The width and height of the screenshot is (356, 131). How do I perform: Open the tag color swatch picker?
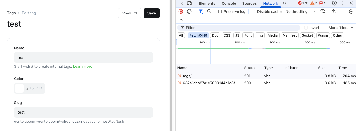[x=19, y=88]
